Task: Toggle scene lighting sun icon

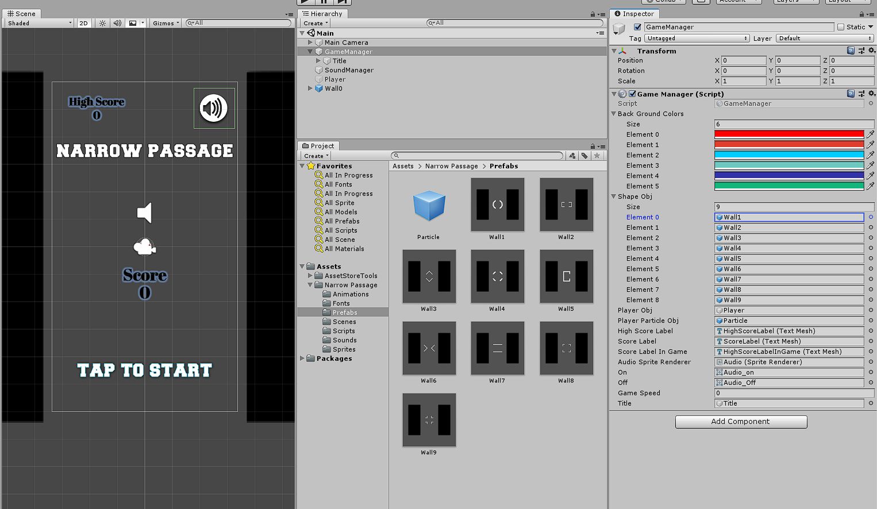Action: click(102, 23)
